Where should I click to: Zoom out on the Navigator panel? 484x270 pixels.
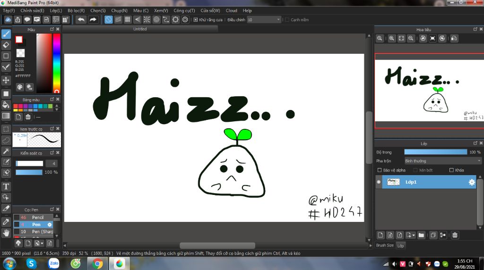click(x=411, y=39)
